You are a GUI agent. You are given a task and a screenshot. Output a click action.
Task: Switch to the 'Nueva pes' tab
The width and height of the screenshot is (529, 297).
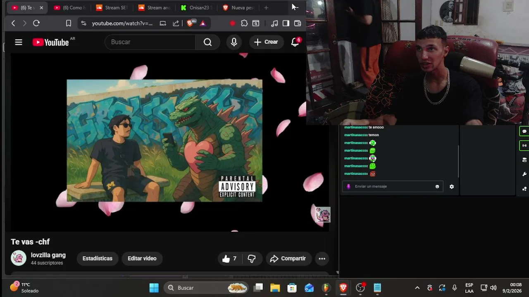238,7
